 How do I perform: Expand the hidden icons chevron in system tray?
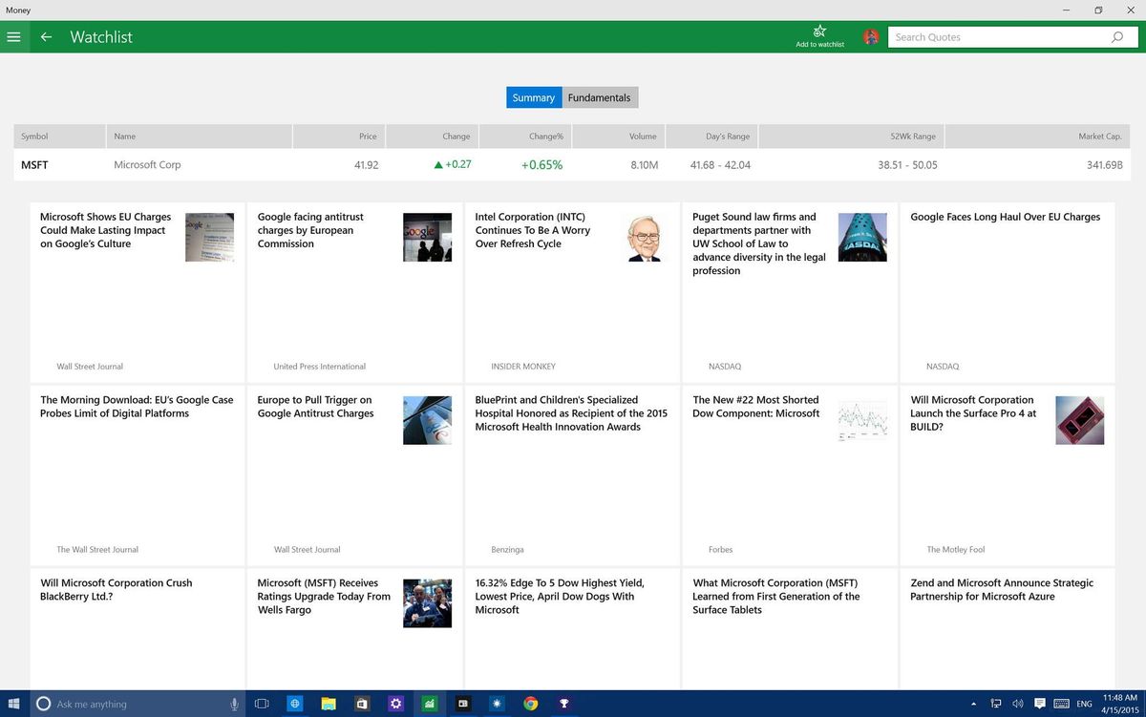(x=973, y=704)
